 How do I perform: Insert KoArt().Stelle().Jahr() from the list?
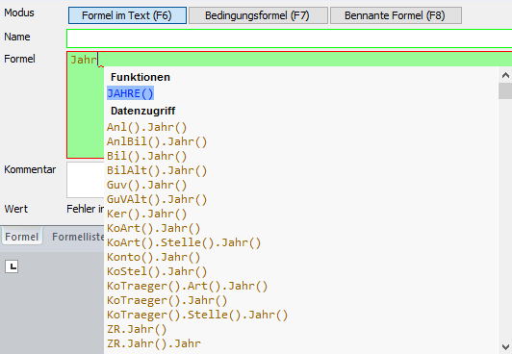click(184, 242)
